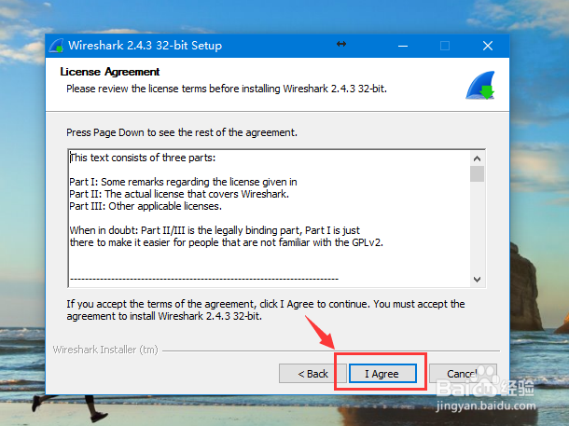569x426 pixels.
Task: Click line 'Part III: Other applicable licenses.'
Action: pyautogui.click(x=146, y=206)
